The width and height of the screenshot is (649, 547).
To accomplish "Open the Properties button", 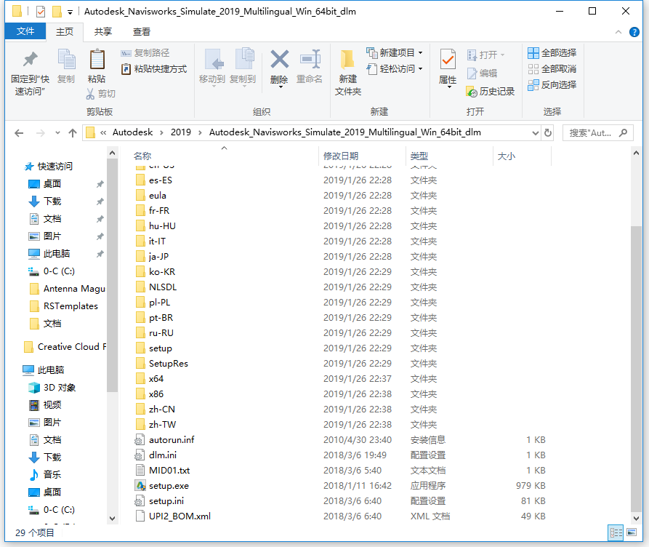I will (448, 68).
